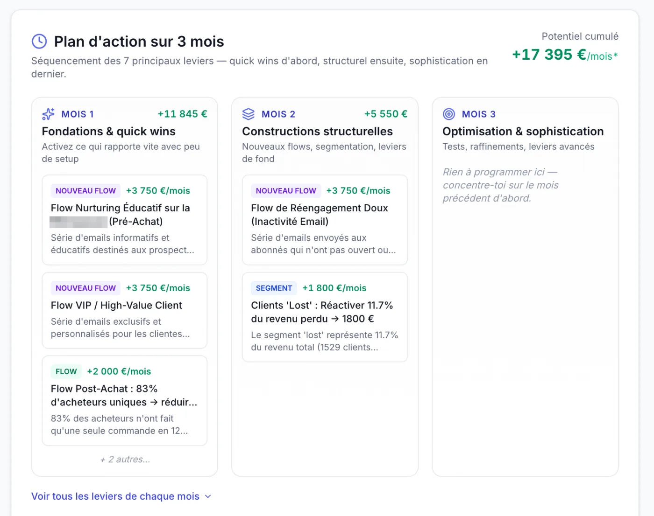Viewport: 654px width, 516px height.
Task: Click the 'Potentiel cumulé' label
Action: tap(580, 36)
